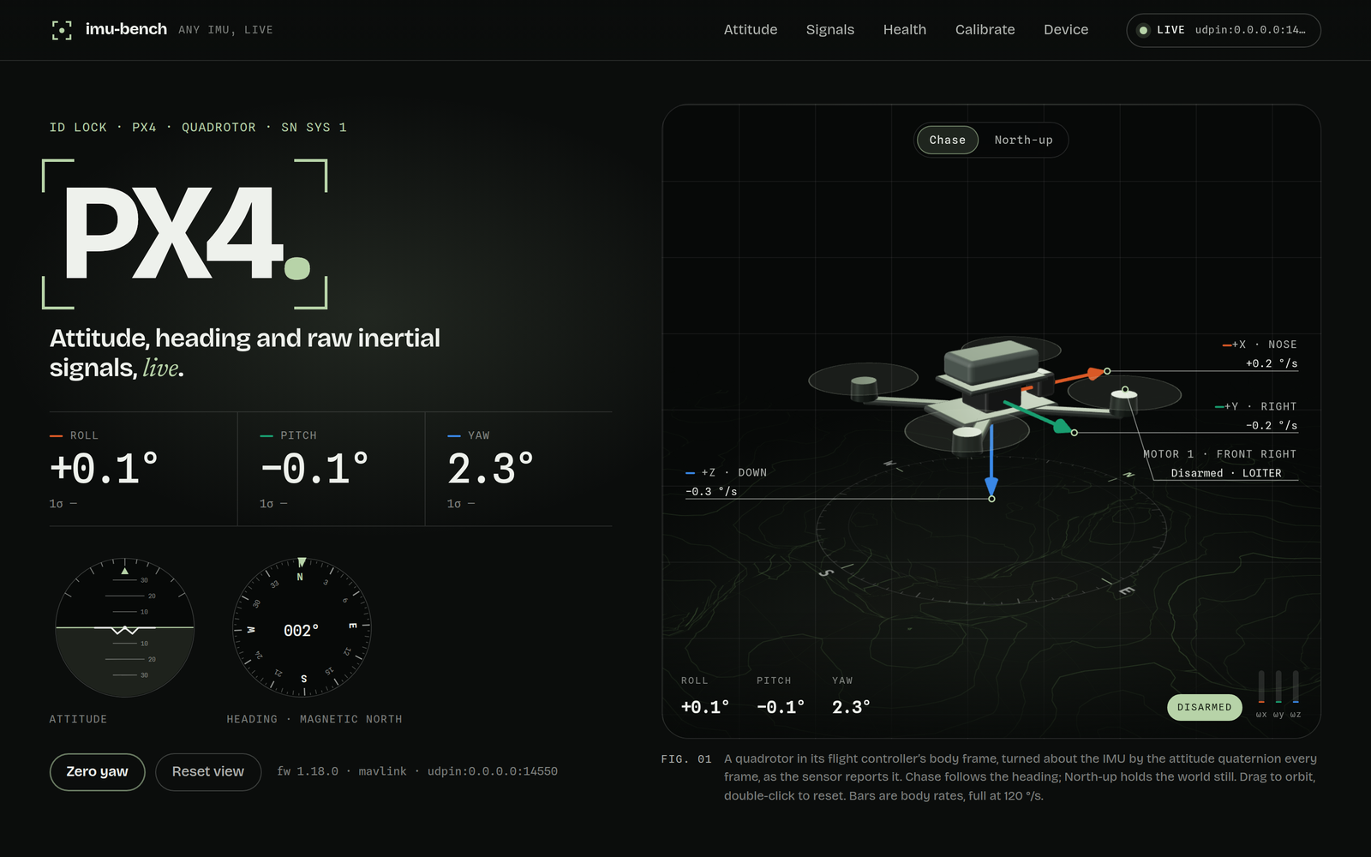The image size is (1371, 857).
Task: Click the +Y · RIGHT axis label
Action: (1256, 406)
